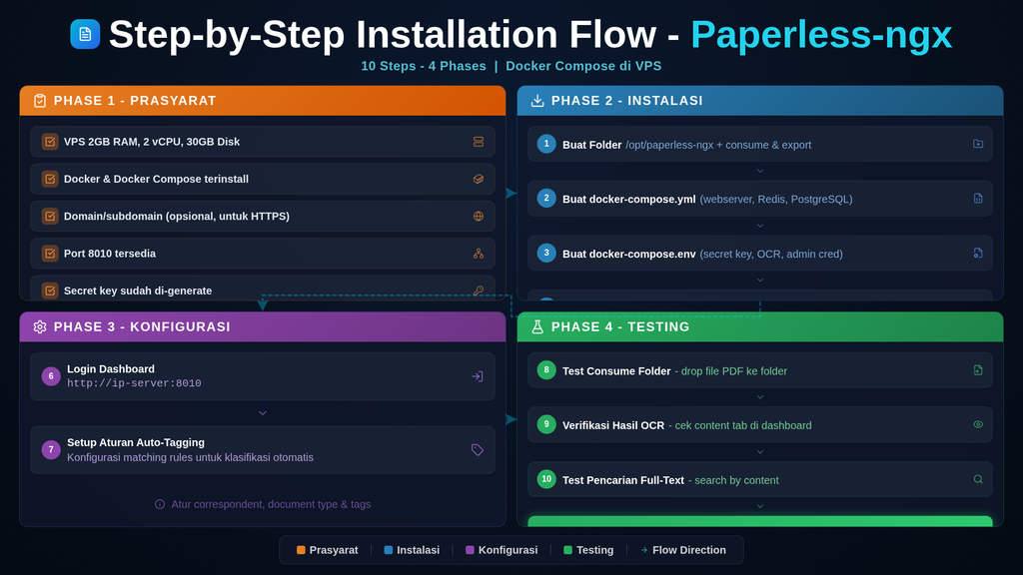The height and width of the screenshot is (575, 1023).
Task: Click the folder icon on Buat Folder step
Action: [x=977, y=144]
